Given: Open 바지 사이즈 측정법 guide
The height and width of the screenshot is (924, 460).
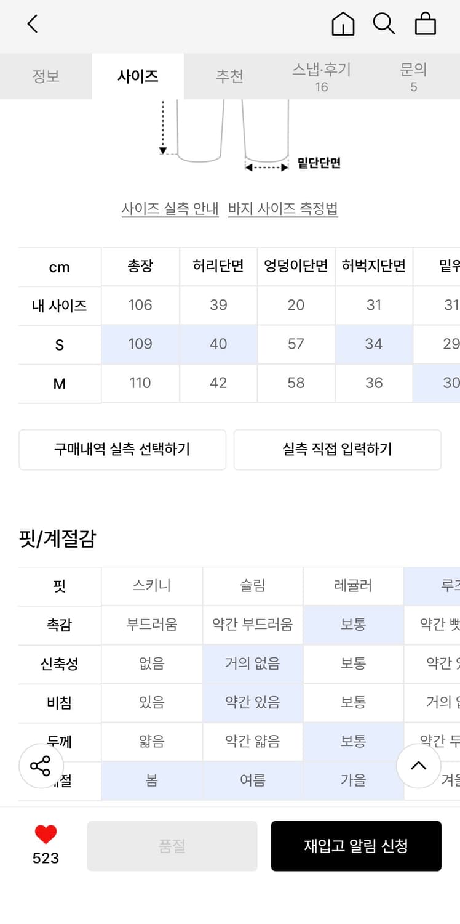Looking at the screenshot, I should 283,209.
